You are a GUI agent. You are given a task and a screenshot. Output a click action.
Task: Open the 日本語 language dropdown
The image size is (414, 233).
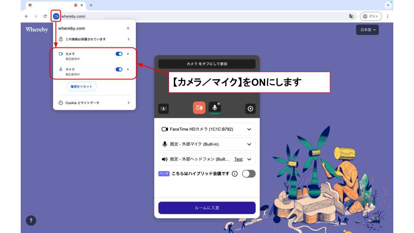click(367, 30)
